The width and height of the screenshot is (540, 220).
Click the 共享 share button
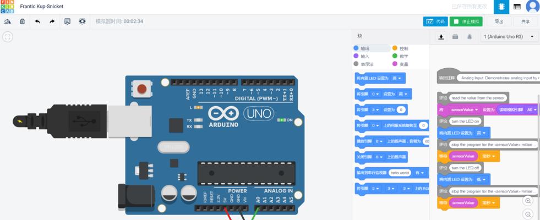point(526,21)
